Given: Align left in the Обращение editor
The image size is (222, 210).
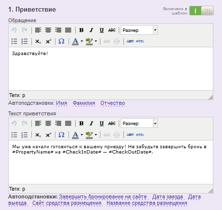Looking at the screenshot, I should point(38,30).
